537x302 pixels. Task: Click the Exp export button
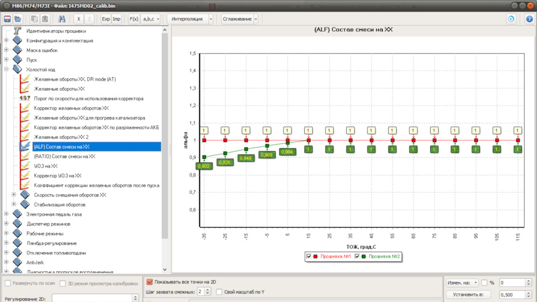106,19
